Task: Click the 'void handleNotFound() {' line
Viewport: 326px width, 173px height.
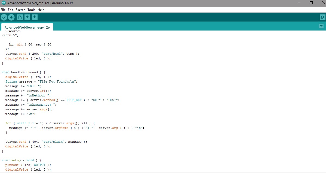Action: pyautogui.click(x=23, y=72)
